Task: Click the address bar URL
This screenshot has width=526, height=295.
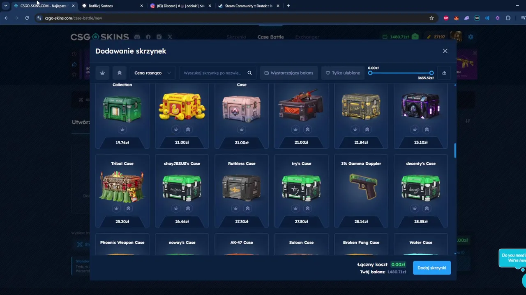Action: pos(74,18)
